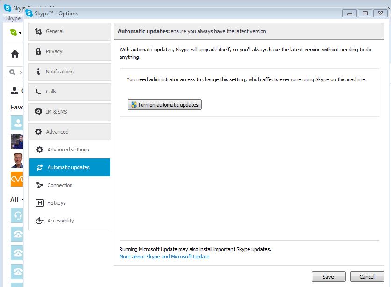Click the info icon beside Notifications
Screen dimensions: 391x287
pyautogui.click(x=38, y=72)
